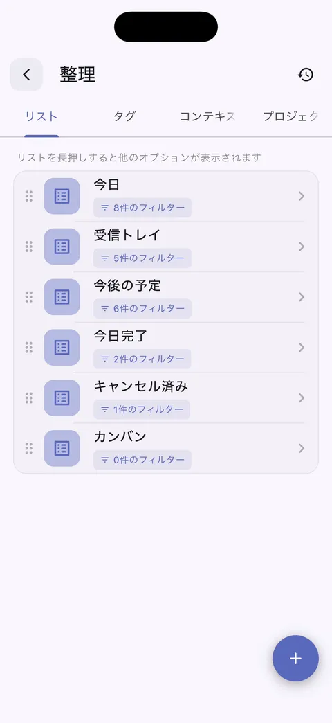Tap the list icon for 今日
Viewport: 332px width, 723px height.
coord(62,196)
